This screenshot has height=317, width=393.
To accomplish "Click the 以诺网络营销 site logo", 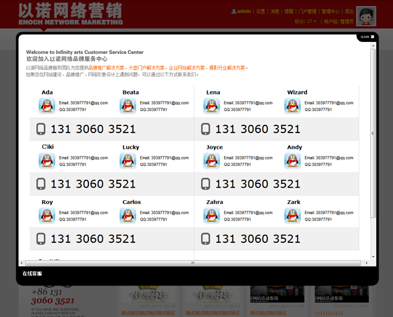I will (71, 14).
